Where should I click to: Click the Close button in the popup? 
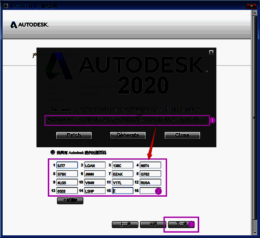[x=182, y=135]
